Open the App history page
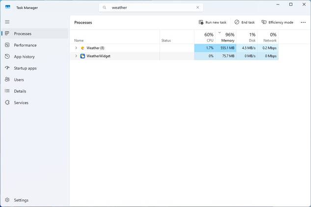The height and width of the screenshot is (207, 311). [24, 56]
